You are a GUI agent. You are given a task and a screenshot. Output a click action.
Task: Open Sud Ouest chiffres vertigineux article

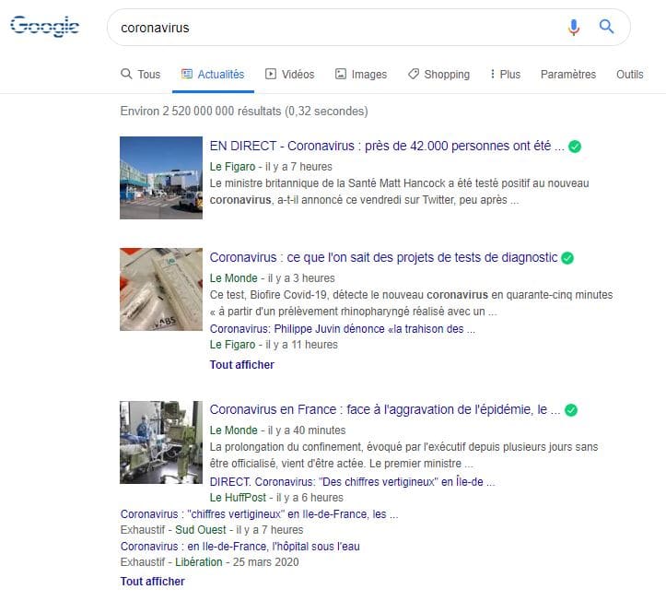pos(259,514)
